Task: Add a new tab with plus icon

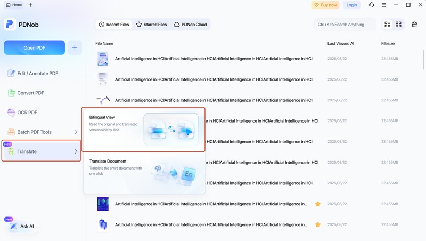Action: (30, 5)
